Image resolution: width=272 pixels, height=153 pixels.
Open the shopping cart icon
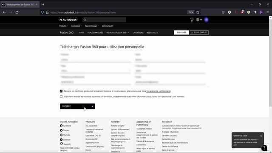pos(192,20)
